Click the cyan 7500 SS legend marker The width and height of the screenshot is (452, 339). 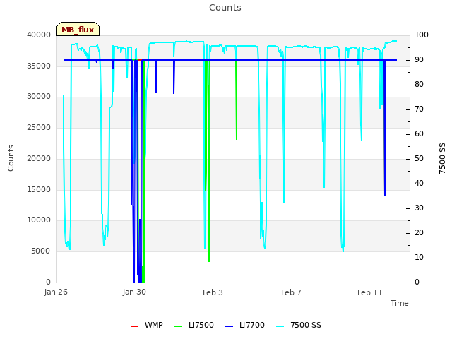coord(280,326)
